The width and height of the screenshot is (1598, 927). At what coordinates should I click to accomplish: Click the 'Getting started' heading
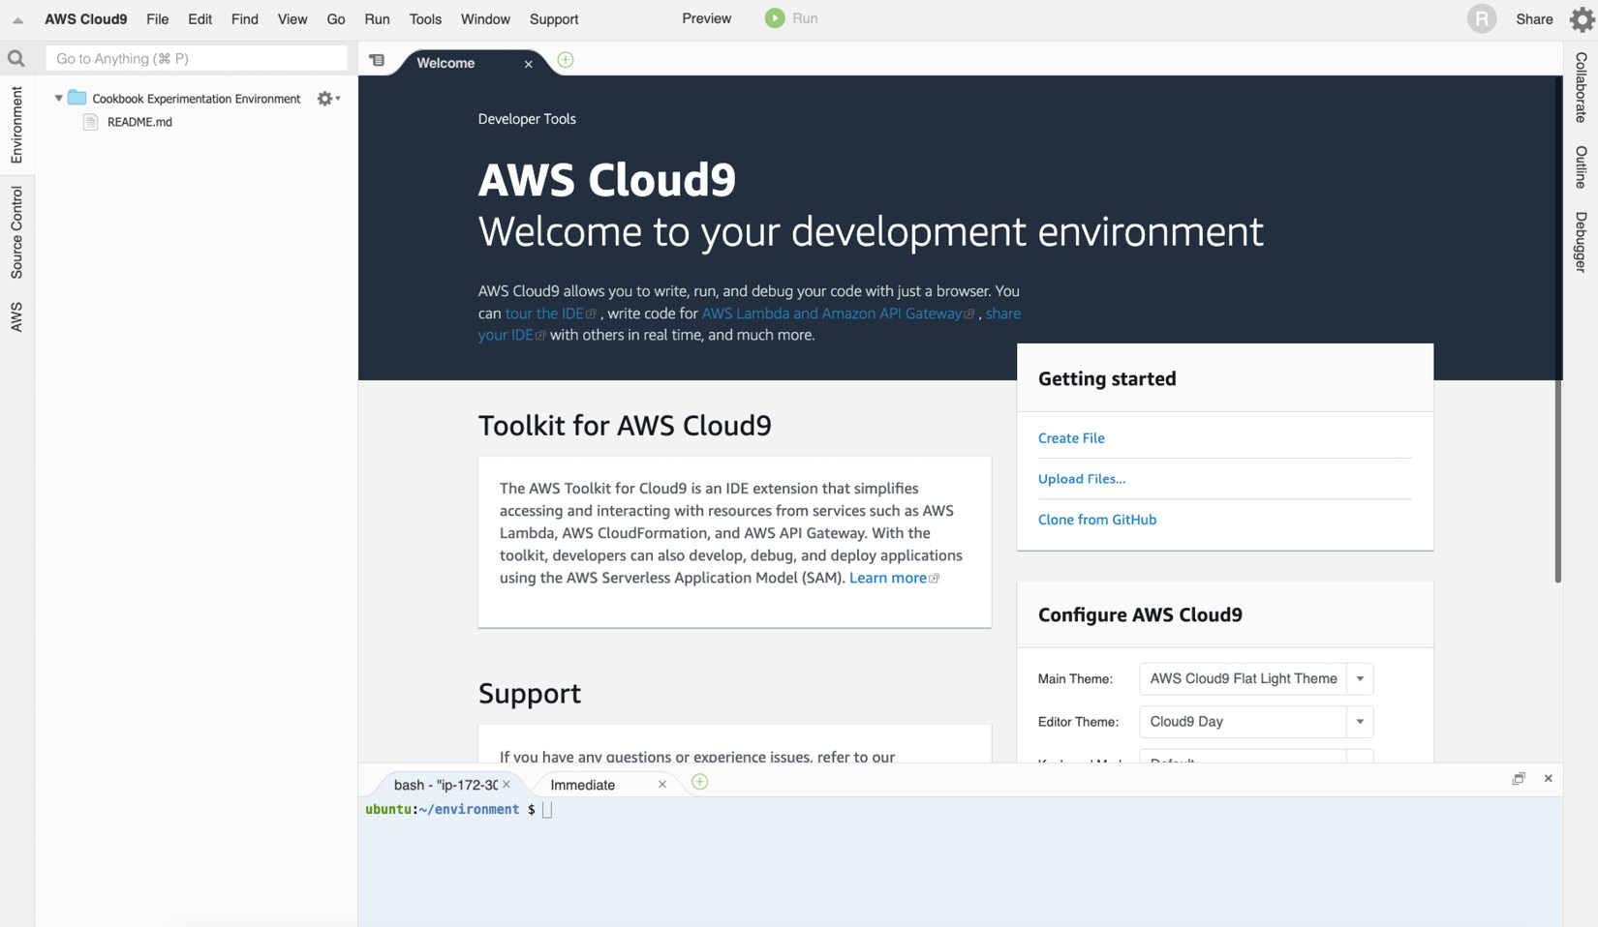pos(1107,379)
